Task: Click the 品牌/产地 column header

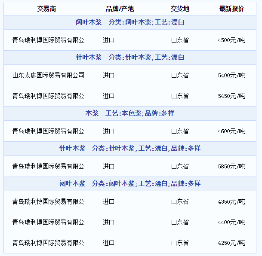Action: (120, 9)
